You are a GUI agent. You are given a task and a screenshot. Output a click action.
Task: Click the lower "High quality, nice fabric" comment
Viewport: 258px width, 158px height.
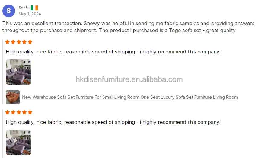tap(113, 122)
